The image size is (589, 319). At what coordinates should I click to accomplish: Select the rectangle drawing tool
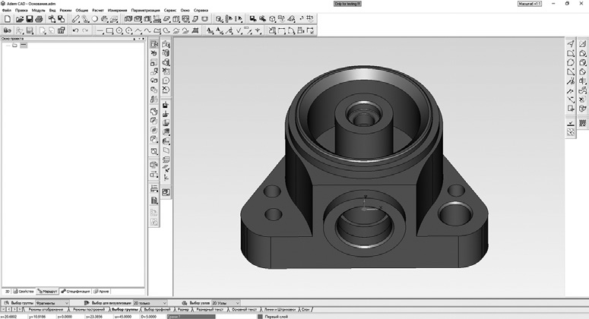click(x=109, y=31)
